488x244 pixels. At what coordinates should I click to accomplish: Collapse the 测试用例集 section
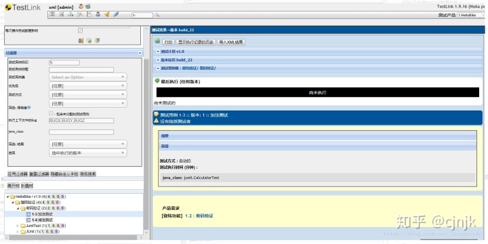click(158, 68)
